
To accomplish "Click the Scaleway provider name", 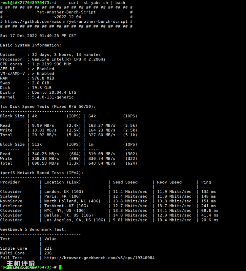I will pyautogui.click(x=10, y=196).
